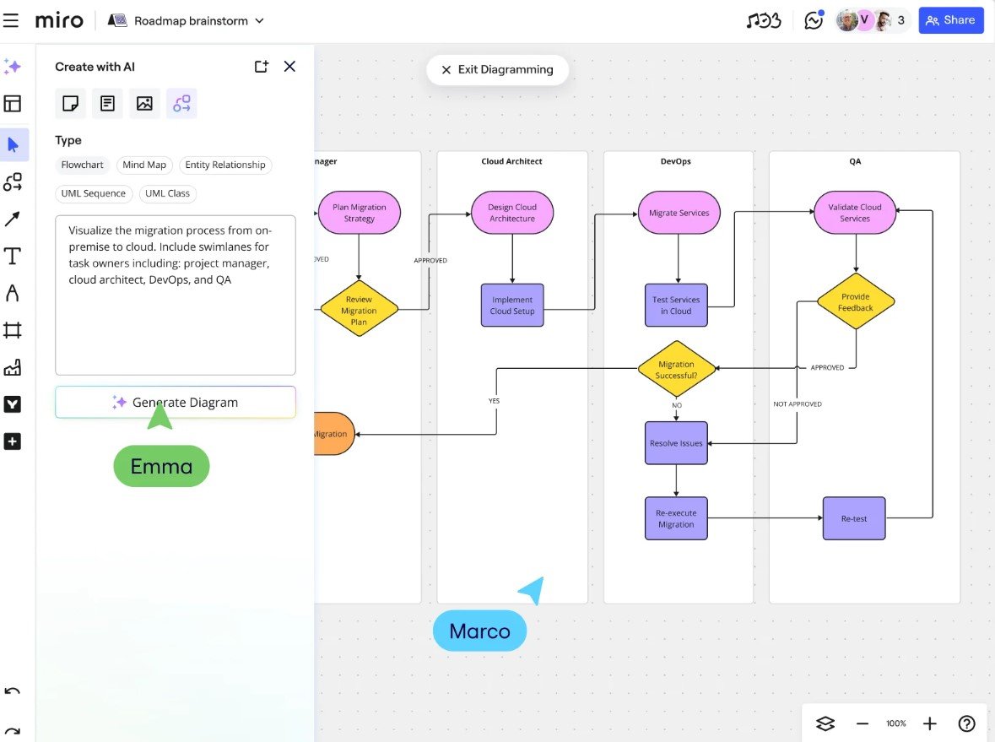This screenshot has width=995, height=742.
Task: View the collaborator avatars list
Action: click(871, 21)
